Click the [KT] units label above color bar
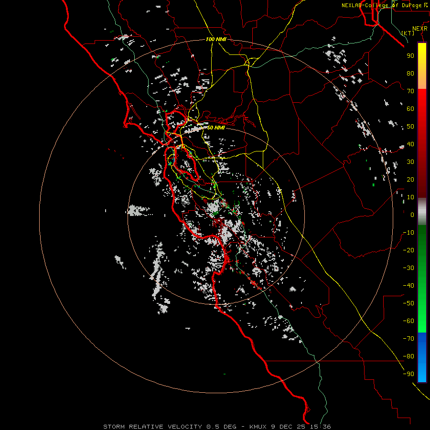 coord(408,33)
